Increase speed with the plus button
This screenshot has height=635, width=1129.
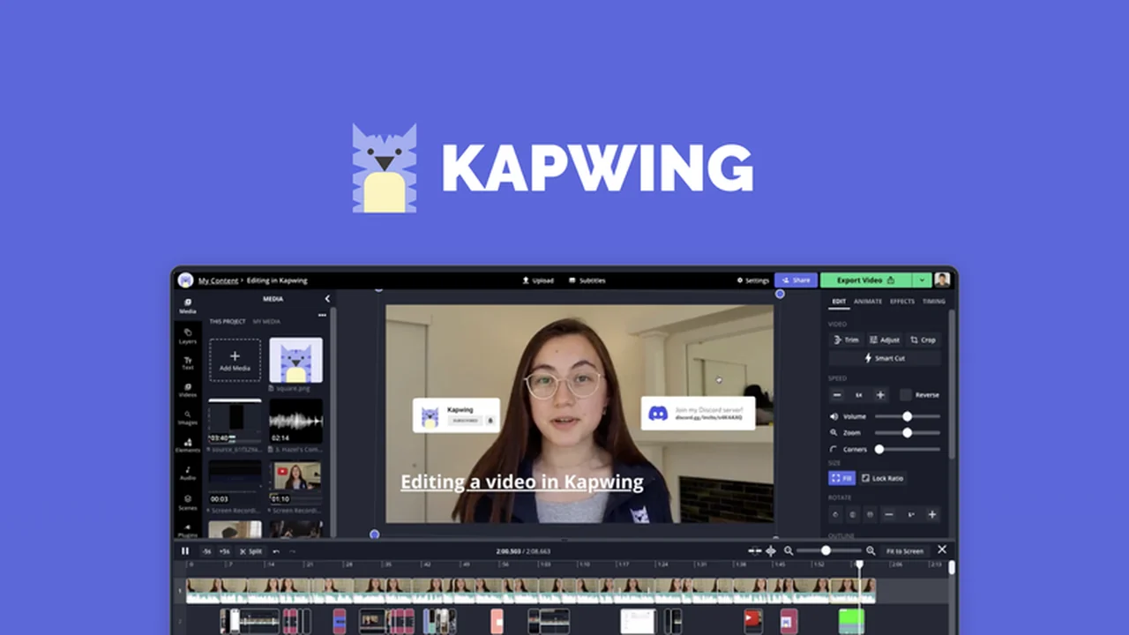(880, 395)
